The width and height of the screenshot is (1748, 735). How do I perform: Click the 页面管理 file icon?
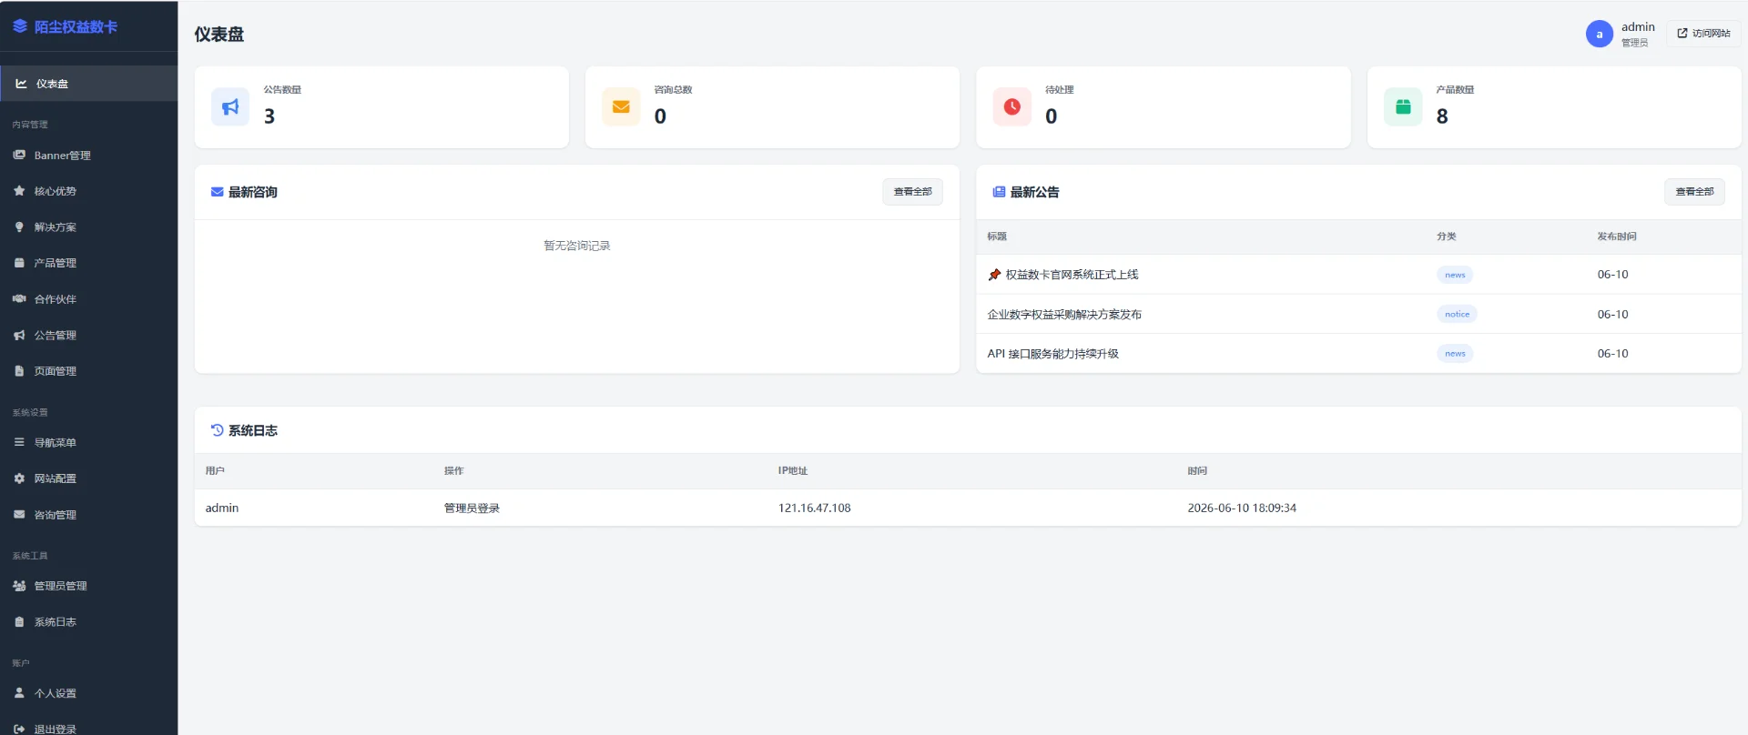(x=19, y=371)
